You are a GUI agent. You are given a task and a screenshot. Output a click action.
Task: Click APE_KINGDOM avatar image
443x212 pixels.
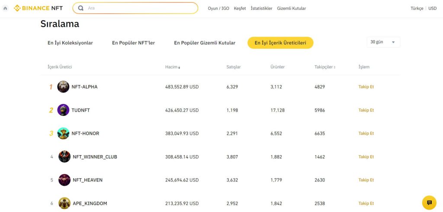coord(64,203)
